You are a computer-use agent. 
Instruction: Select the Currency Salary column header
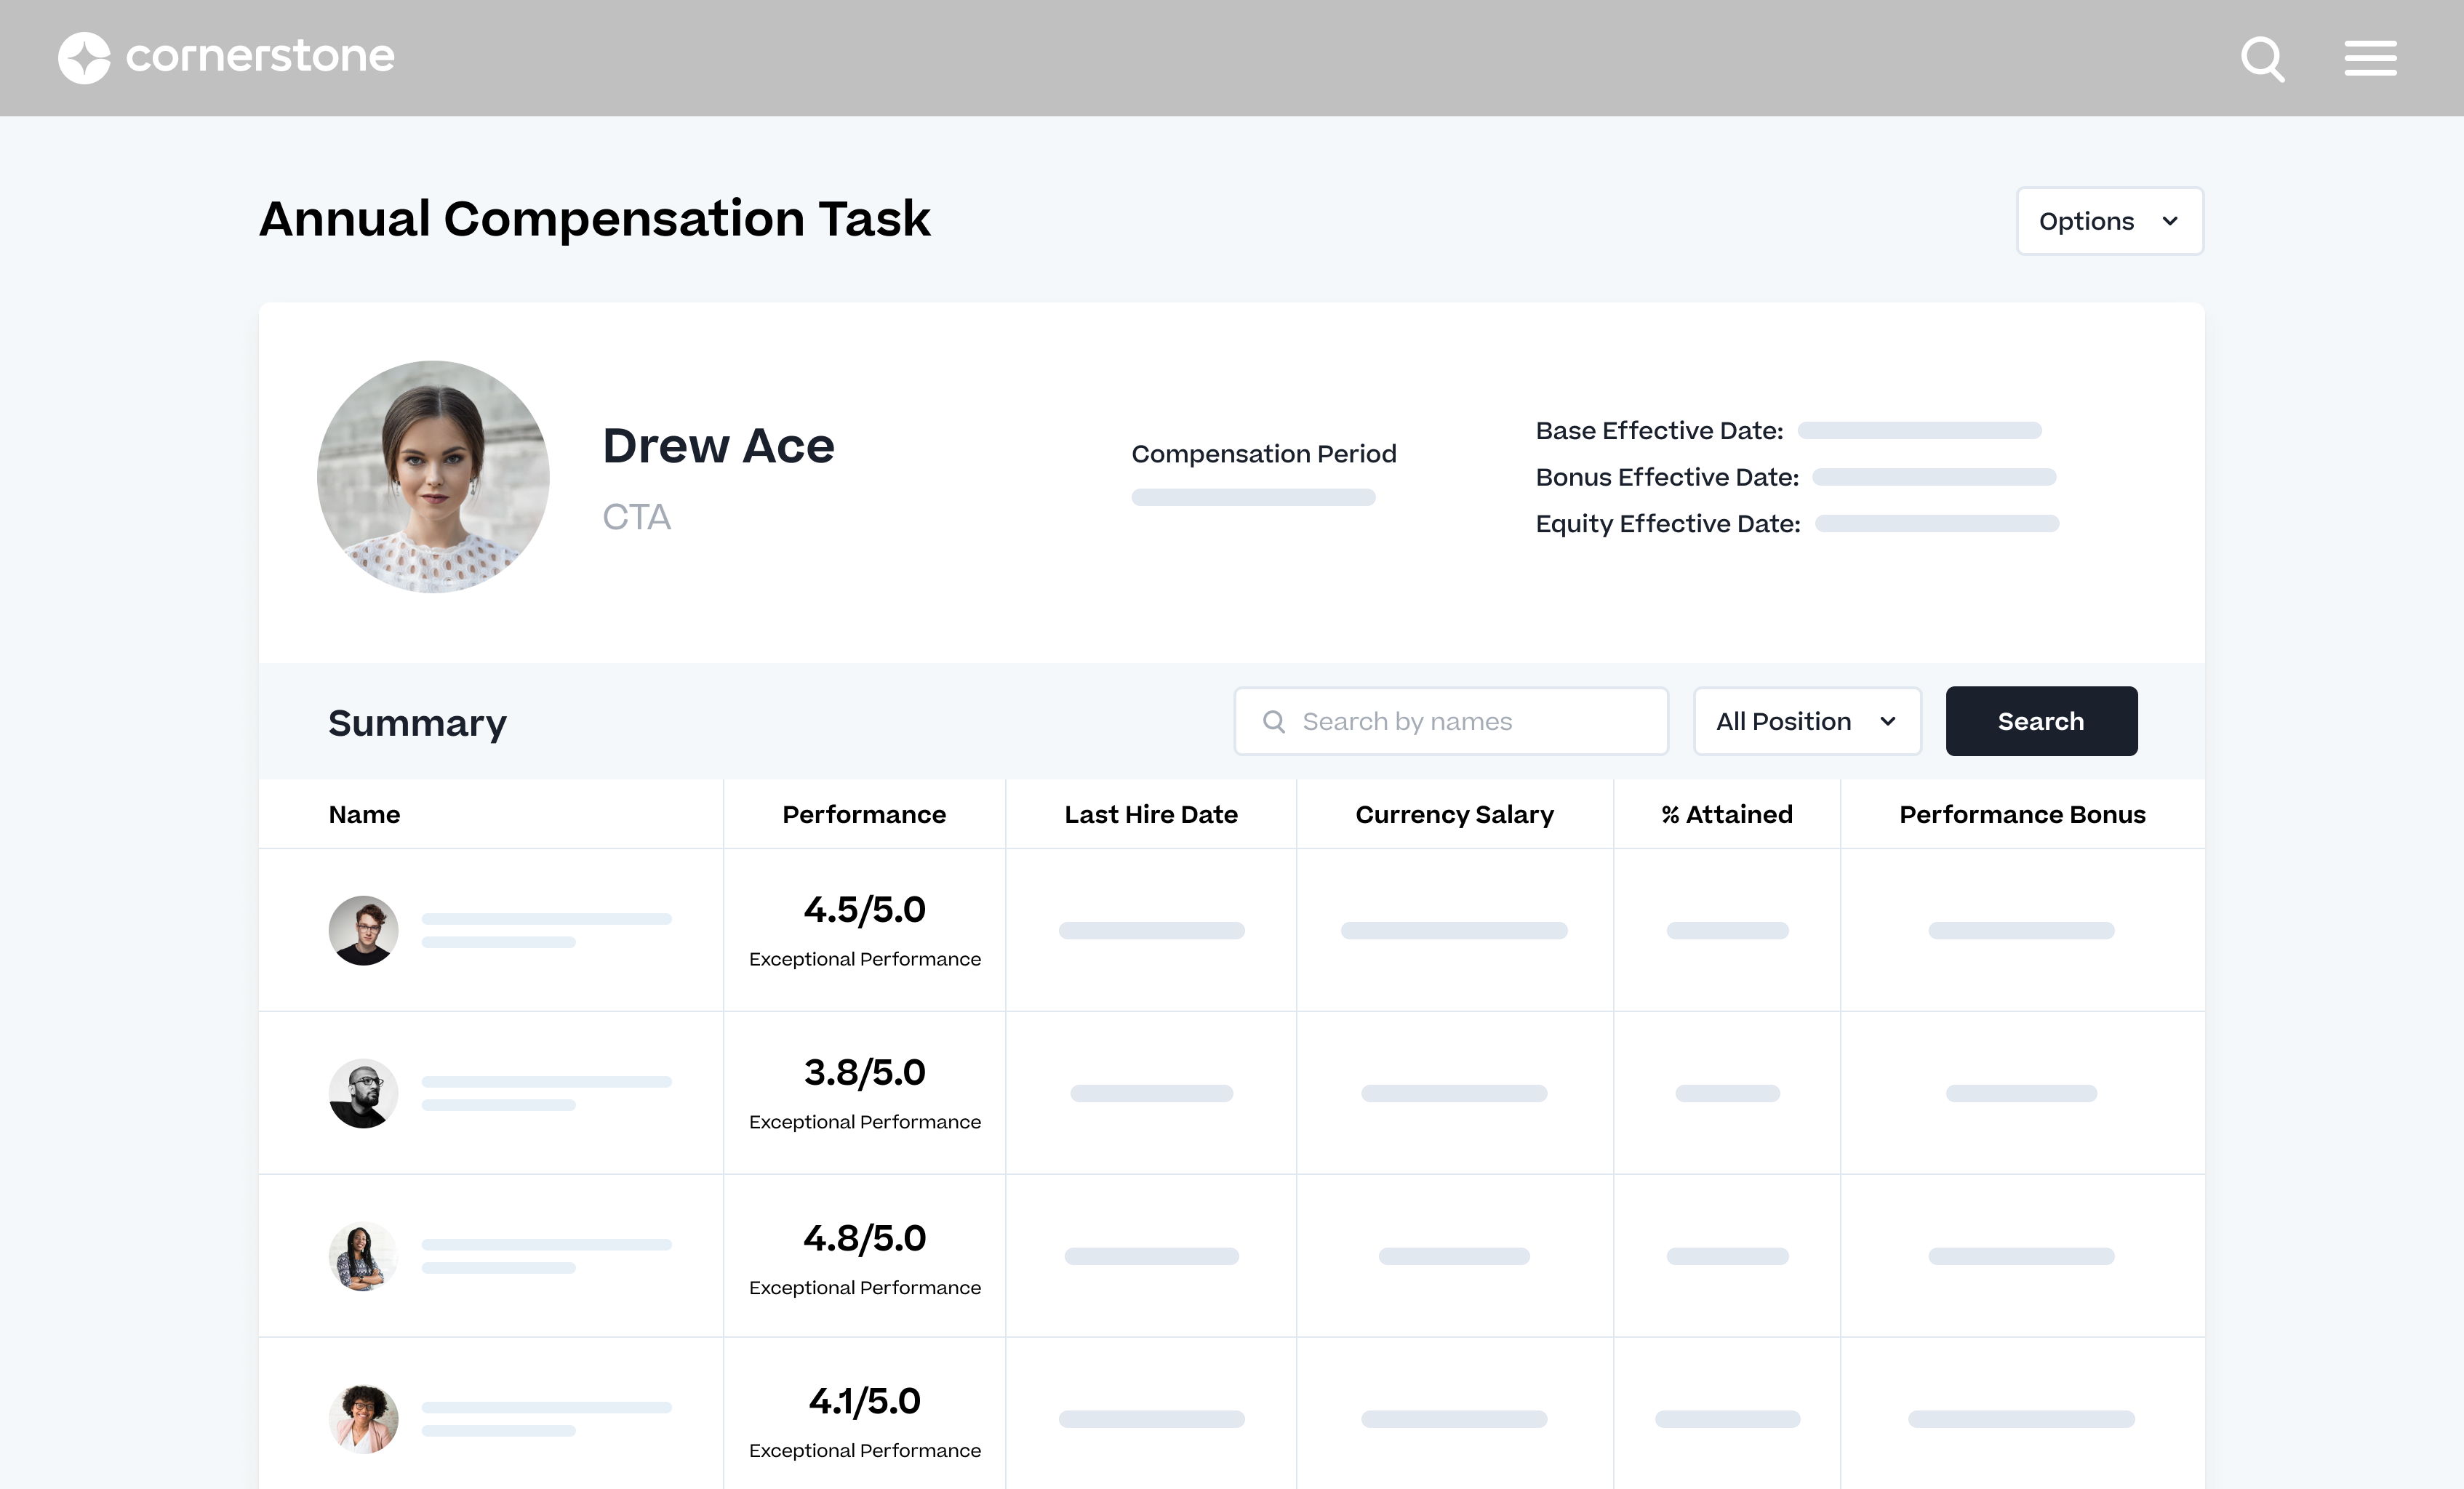(x=1454, y=814)
